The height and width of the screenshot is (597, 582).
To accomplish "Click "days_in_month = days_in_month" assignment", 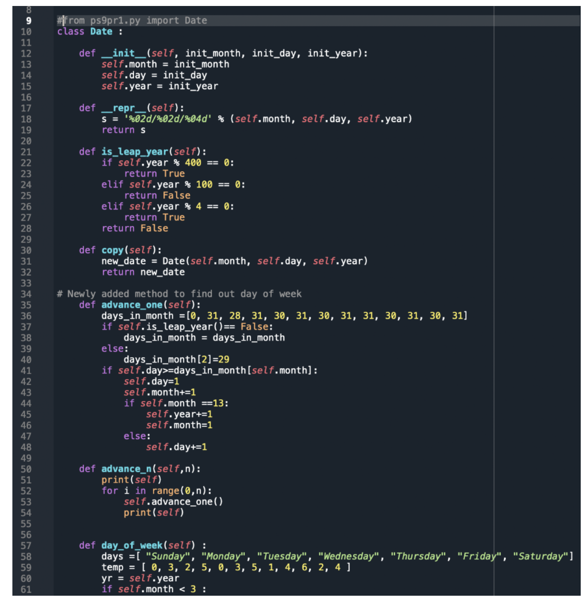I will [x=204, y=338].
